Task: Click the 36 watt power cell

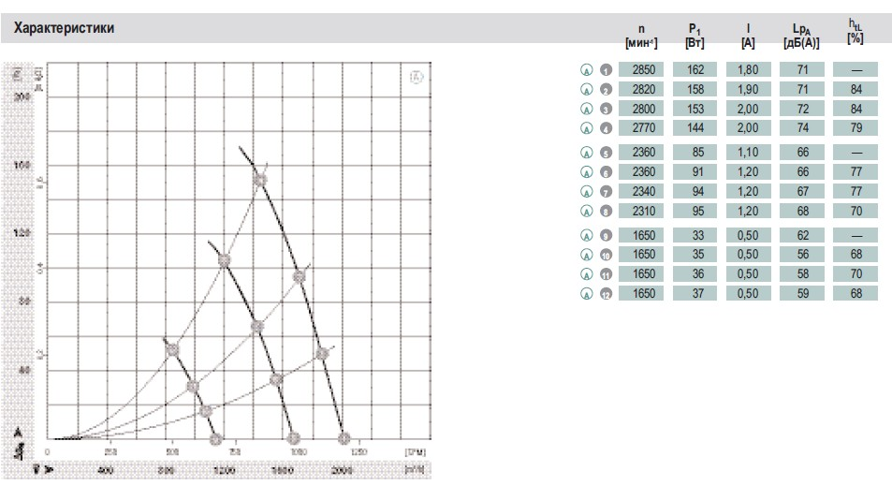Action: [695, 273]
